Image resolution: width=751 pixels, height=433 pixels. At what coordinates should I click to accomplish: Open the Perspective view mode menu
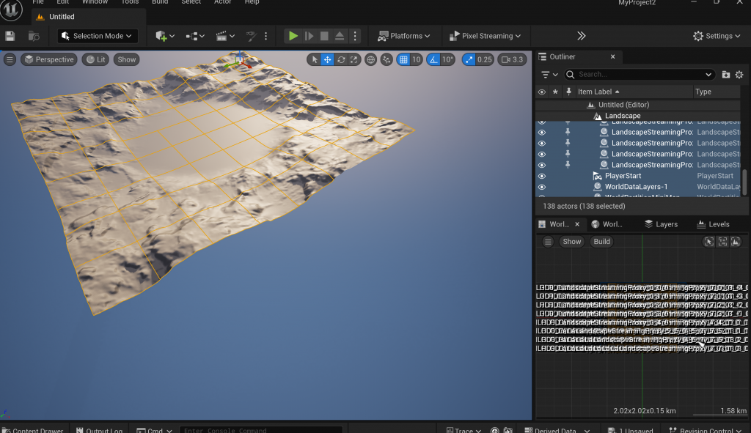(49, 59)
